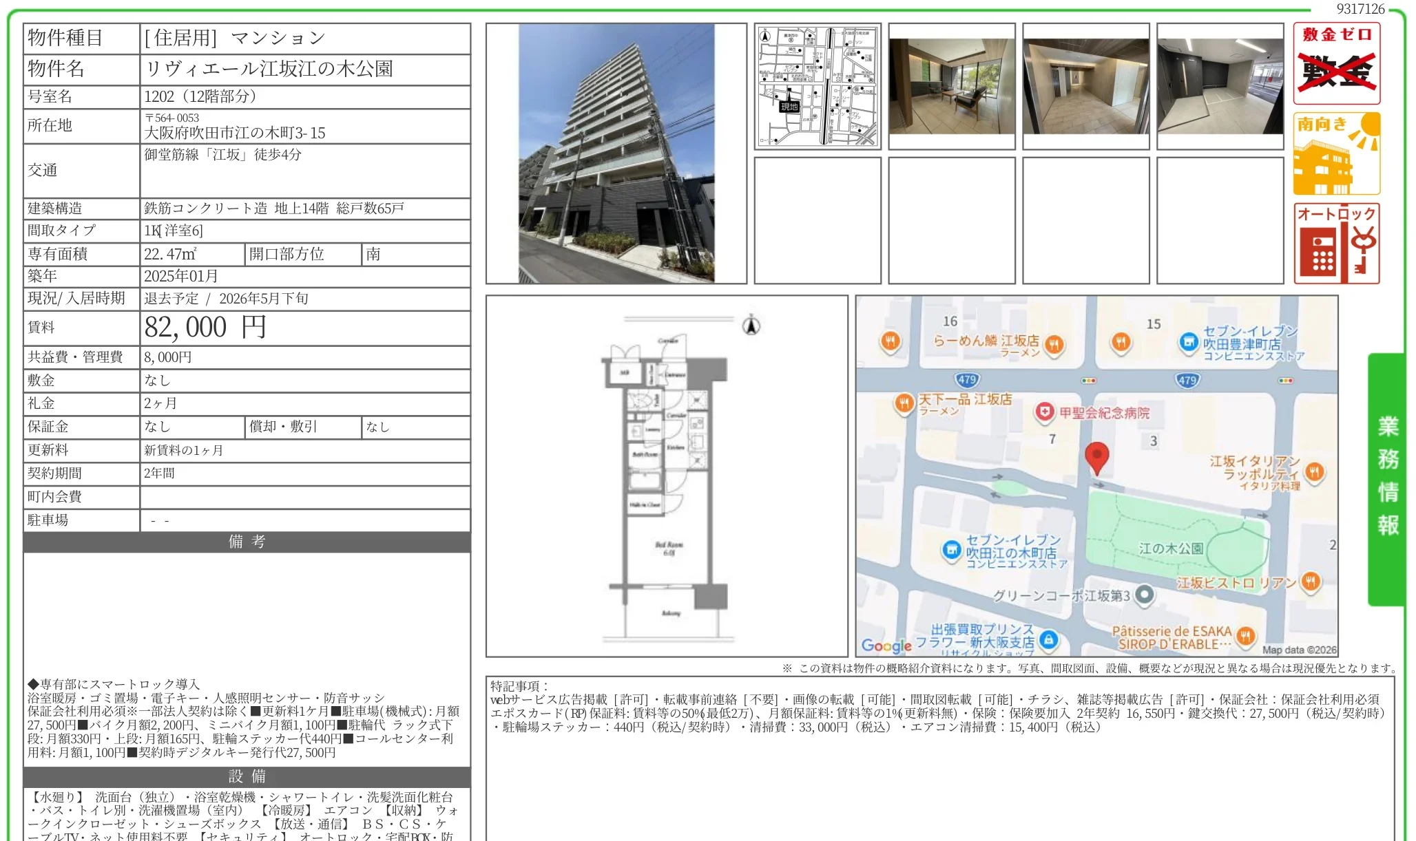Screen dimensions: 1416x841
Task: Click the 設備 section header
Action: click(x=247, y=776)
